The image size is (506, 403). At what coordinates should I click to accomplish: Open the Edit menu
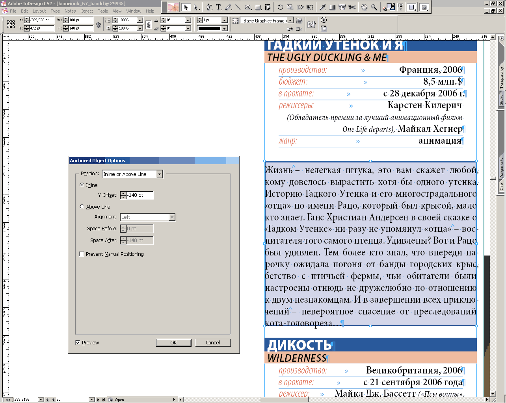[x=24, y=11]
